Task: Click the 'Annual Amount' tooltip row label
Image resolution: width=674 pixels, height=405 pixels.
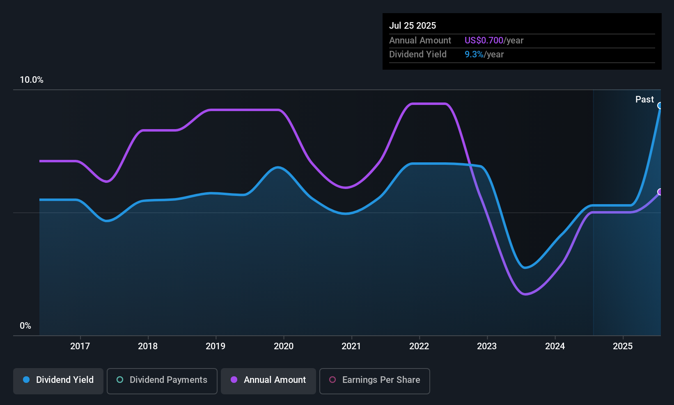Action: [420, 40]
